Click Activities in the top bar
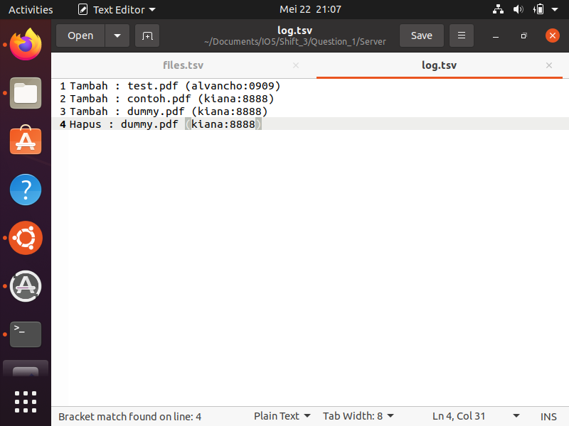Image resolution: width=569 pixels, height=426 pixels. click(31, 9)
